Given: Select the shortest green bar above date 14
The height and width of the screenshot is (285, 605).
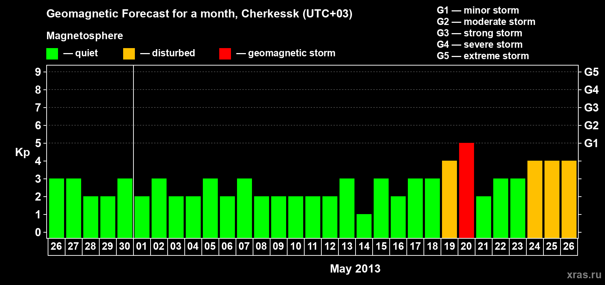Looking at the screenshot, I should [364, 226].
